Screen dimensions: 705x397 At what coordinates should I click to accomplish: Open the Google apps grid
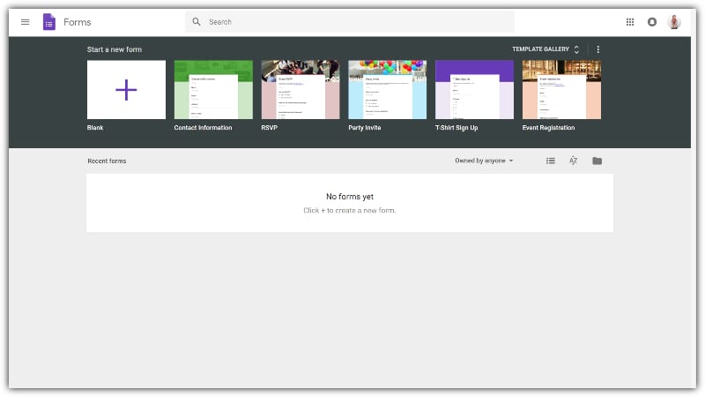point(630,22)
